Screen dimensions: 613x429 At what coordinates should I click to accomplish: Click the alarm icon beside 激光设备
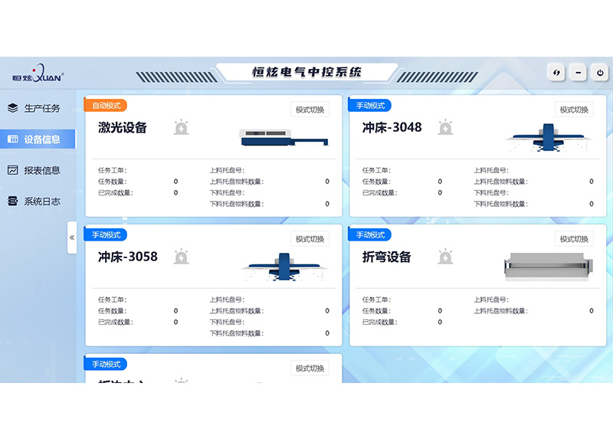pos(182,127)
